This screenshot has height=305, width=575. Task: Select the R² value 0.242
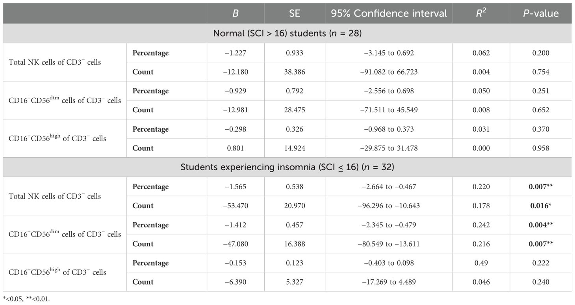(481, 225)
